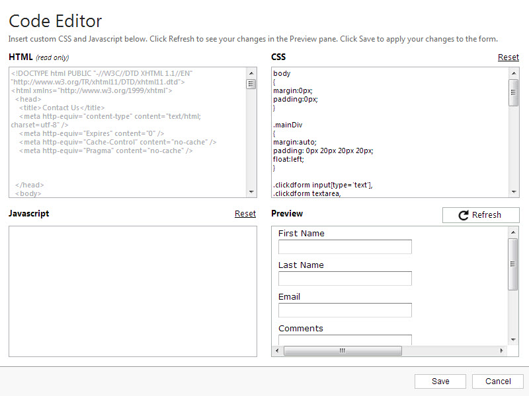This screenshot has height=396, width=529.
Task: Reset the Javascript code
Action: pyautogui.click(x=245, y=213)
